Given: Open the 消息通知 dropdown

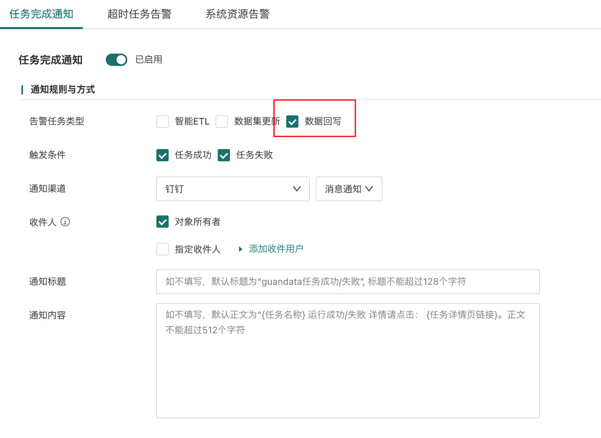Looking at the screenshot, I should (x=349, y=189).
